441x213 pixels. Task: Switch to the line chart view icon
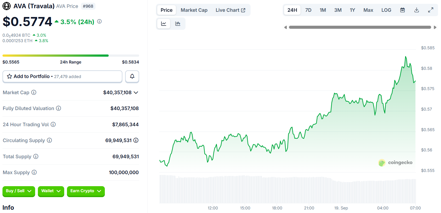[164, 24]
